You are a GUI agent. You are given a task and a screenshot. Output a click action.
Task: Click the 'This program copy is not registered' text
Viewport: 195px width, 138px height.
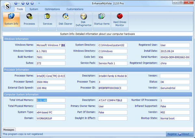23,134
